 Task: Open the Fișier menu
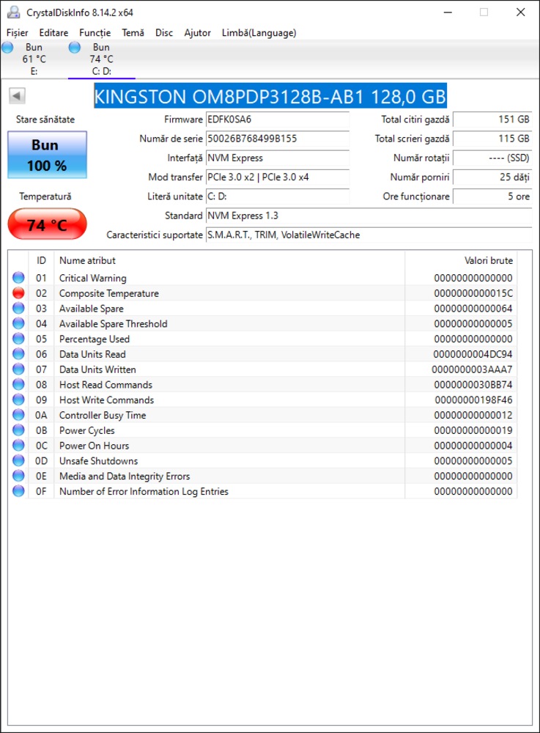(18, 33)
